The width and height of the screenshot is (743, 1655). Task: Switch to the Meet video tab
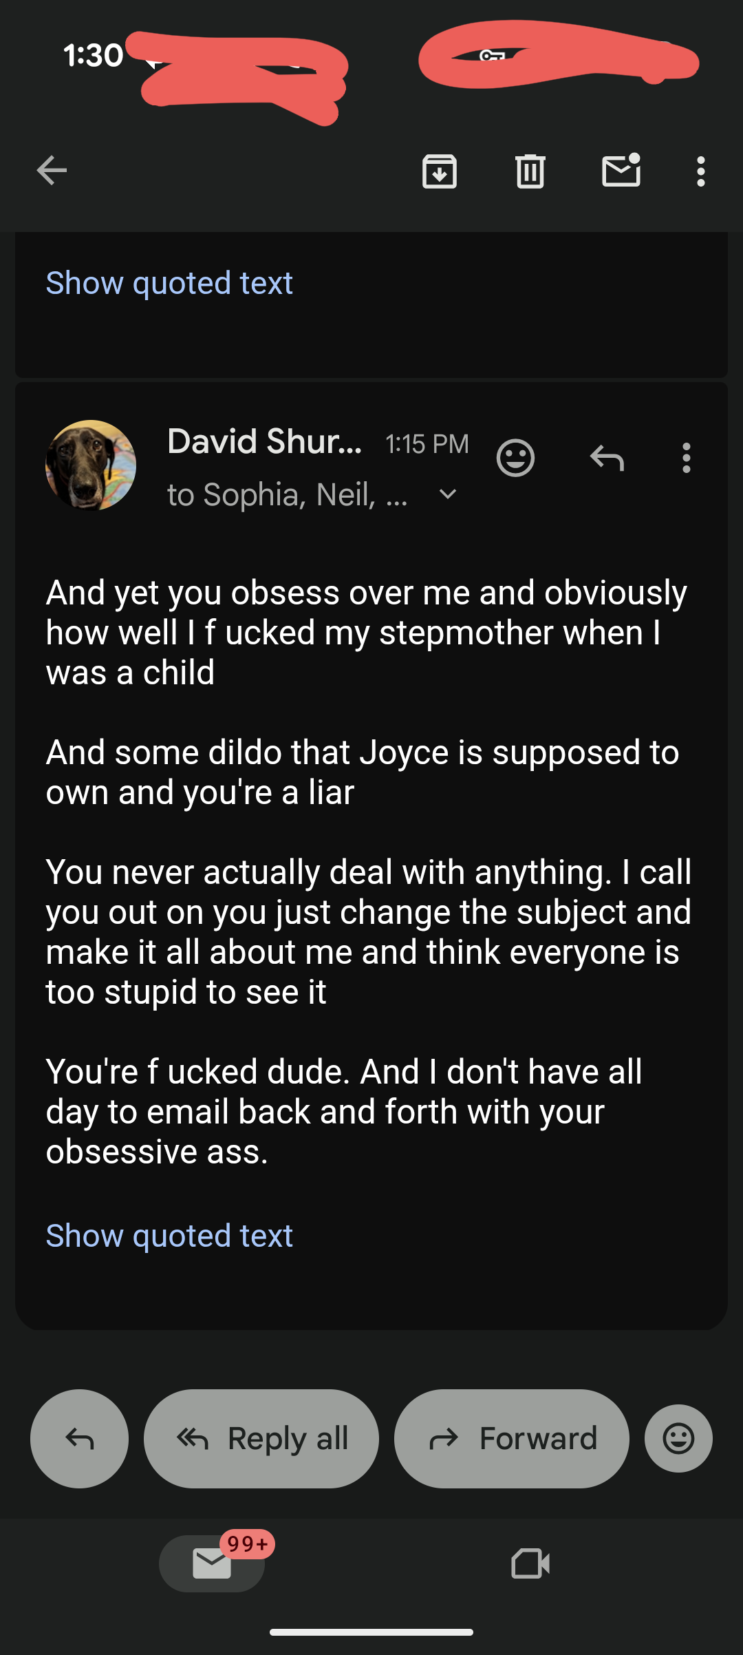(530, 1563)
